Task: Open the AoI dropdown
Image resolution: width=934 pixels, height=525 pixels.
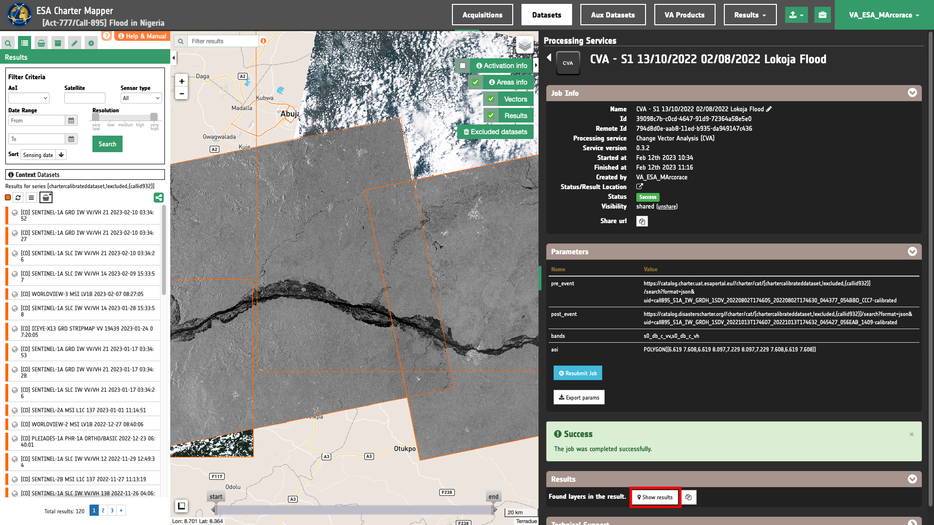Action: click(x=29, y=98)
